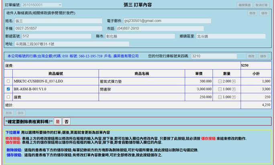The height and width of the screenshot is (165, 275).
Task: Click the 閱書架 product name cell
Action: pos(142,89)
